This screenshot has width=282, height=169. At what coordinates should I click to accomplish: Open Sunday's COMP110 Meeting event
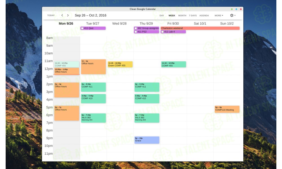tap(227, 109)
